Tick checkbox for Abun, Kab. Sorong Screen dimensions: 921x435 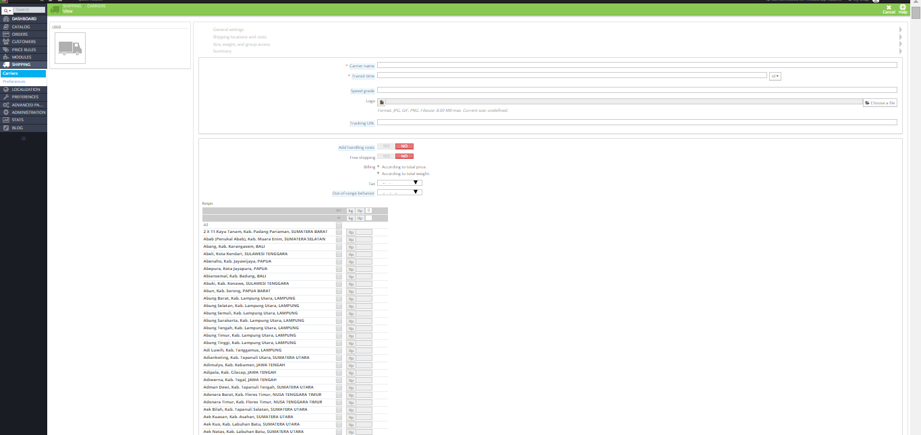[339, 291]
